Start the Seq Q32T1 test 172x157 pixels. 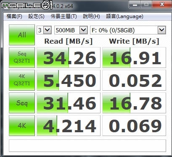22,58
